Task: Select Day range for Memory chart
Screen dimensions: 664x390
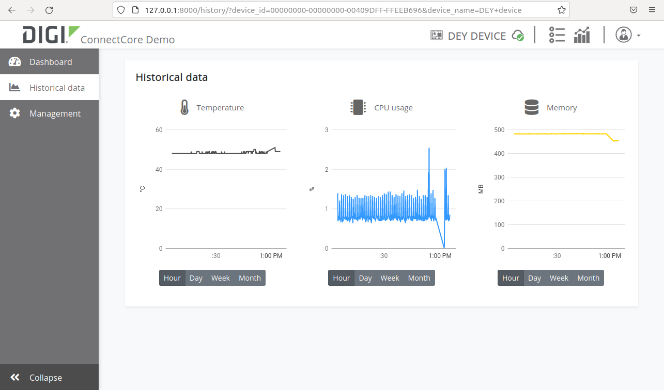Action: coord(534,278)
